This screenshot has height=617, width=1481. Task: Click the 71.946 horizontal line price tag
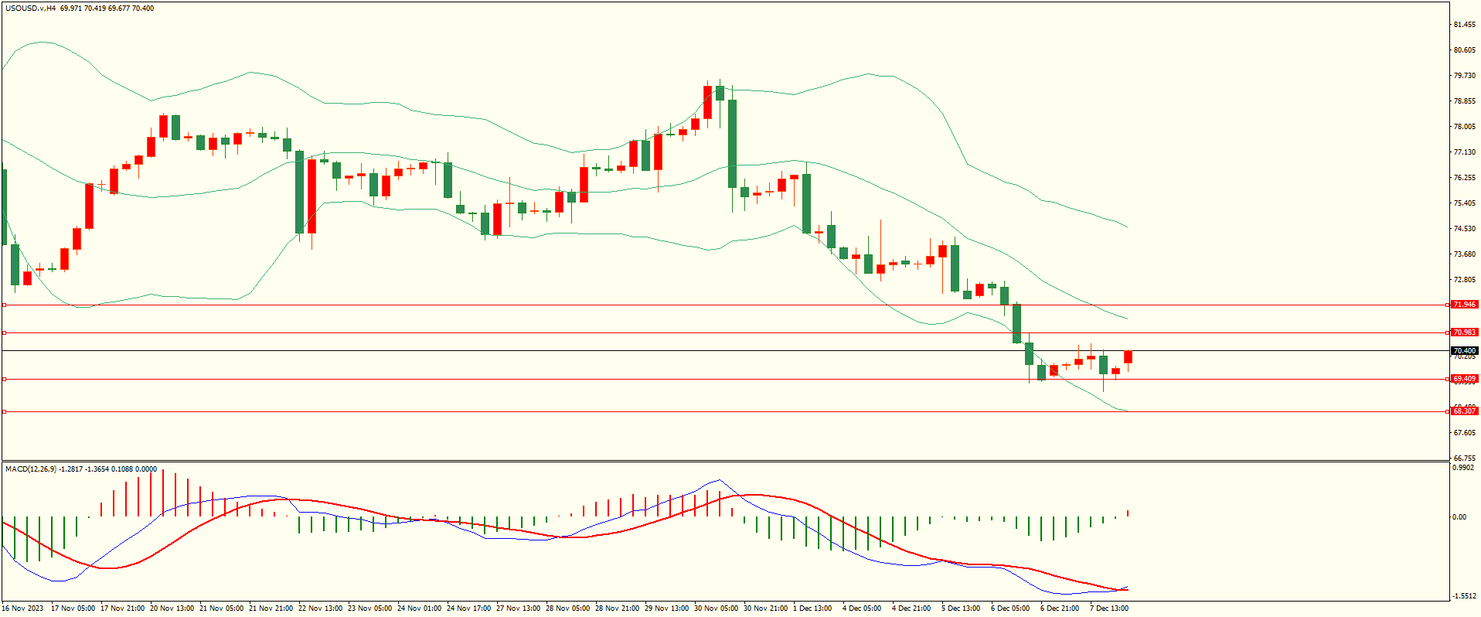pos(1464,305)
